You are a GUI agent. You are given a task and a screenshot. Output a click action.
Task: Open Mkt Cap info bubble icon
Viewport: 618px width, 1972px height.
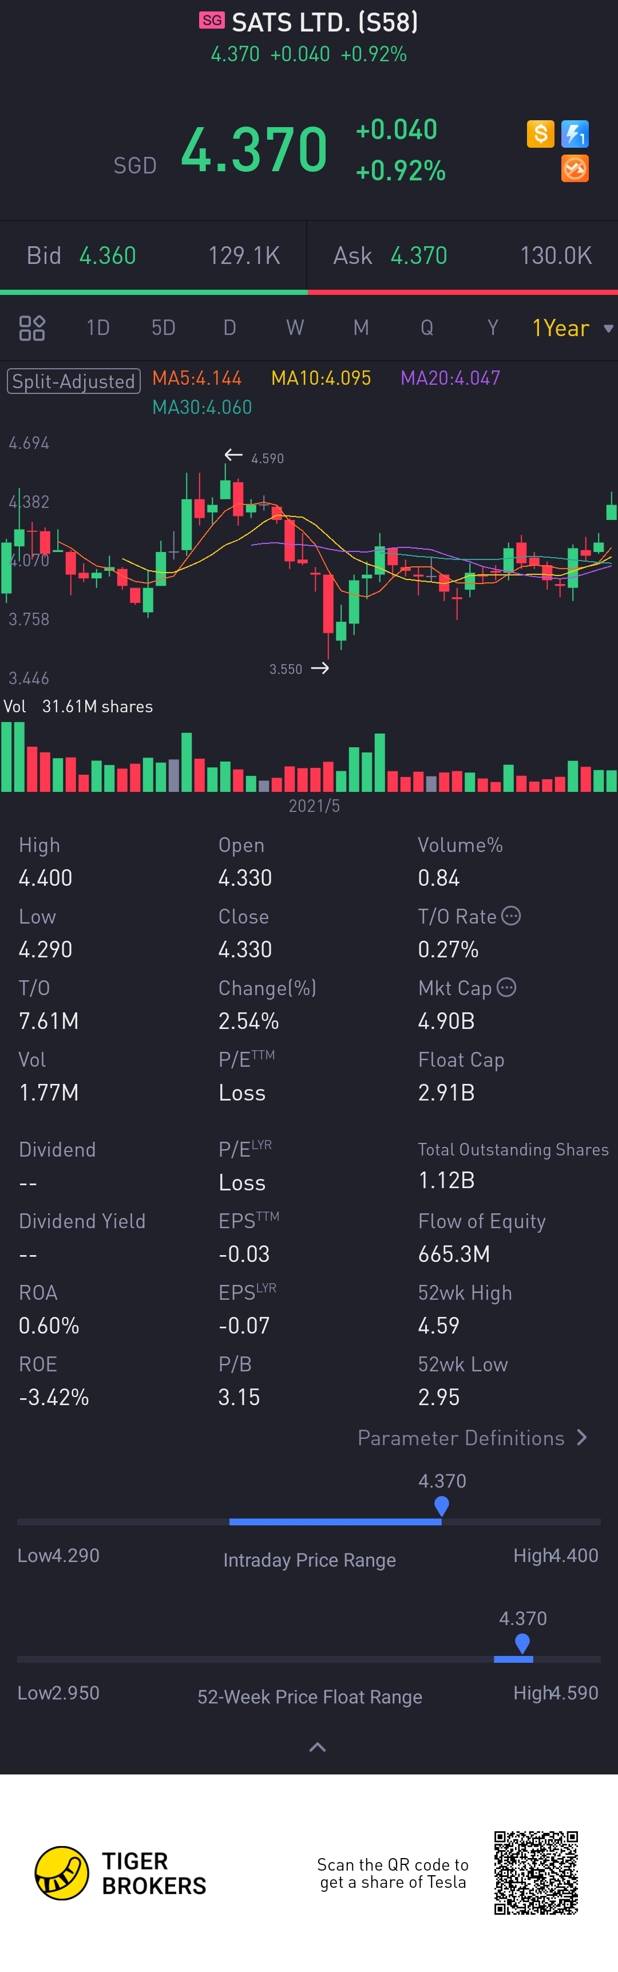click(x=506, y=988)
